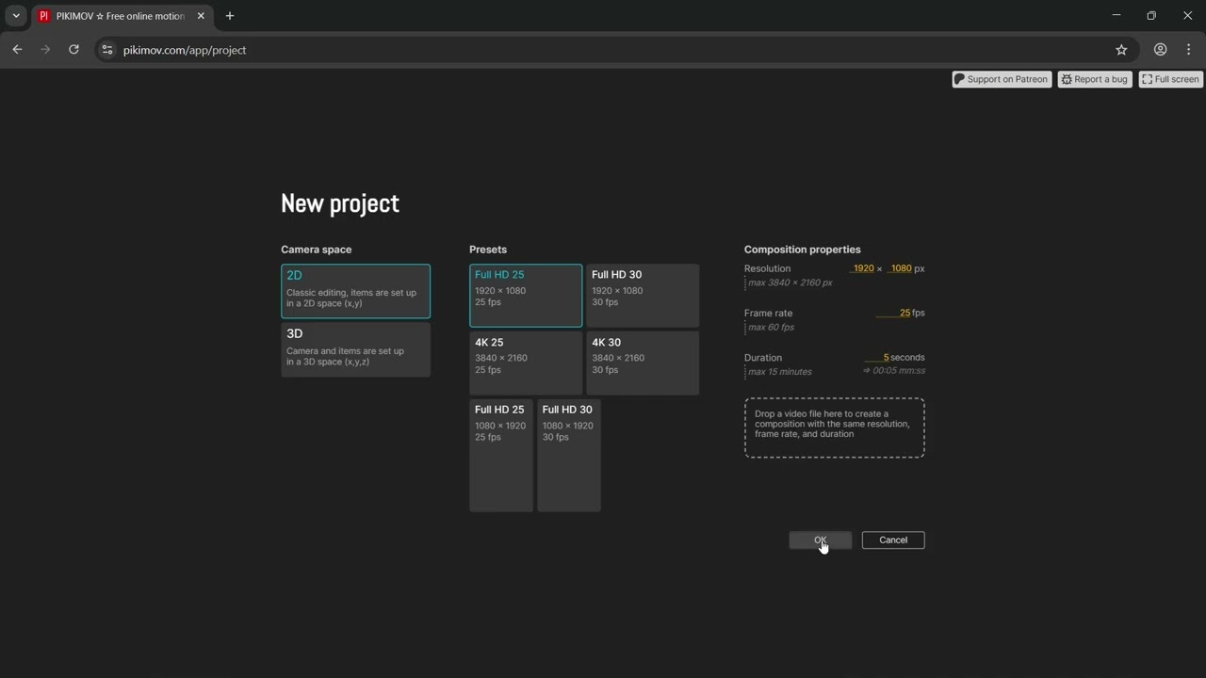Click the max 60 fps hint
This screenshot has height=678, width=1206.
pyautogui.click(x=772, y=327)
